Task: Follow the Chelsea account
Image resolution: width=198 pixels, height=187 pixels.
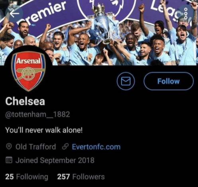Action: [169, 81]
